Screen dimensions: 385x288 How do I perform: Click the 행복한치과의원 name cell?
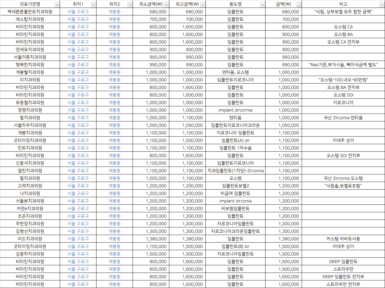pyautogui.click(x=30, y=65)
